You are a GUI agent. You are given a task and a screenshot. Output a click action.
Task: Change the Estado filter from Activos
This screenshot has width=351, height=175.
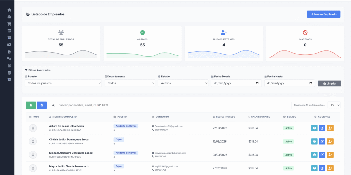[x=183, y=83]
